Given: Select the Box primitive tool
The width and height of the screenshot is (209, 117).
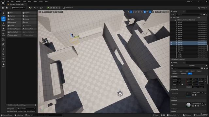Looking at the screenshot, I should 14,13.
